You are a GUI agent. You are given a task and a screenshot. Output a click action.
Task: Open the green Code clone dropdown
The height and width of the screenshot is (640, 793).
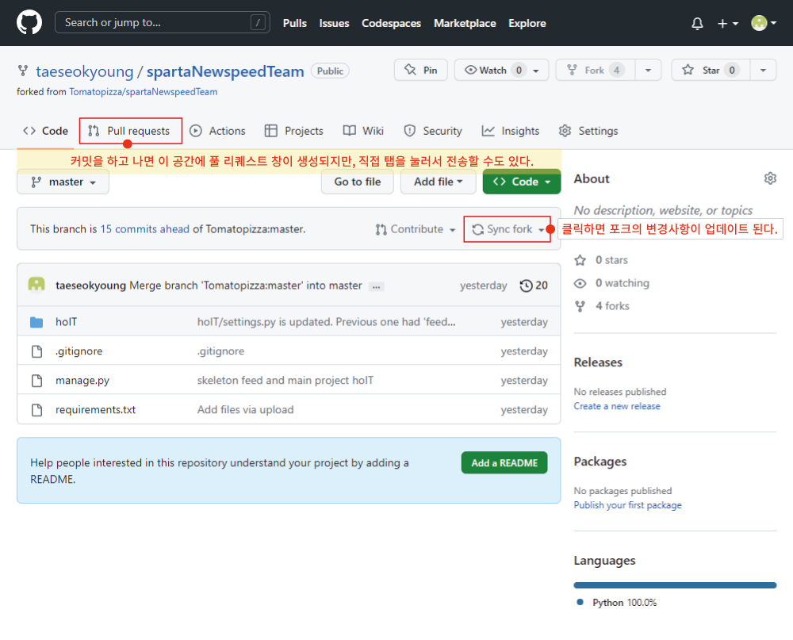[x=522, y=182]
